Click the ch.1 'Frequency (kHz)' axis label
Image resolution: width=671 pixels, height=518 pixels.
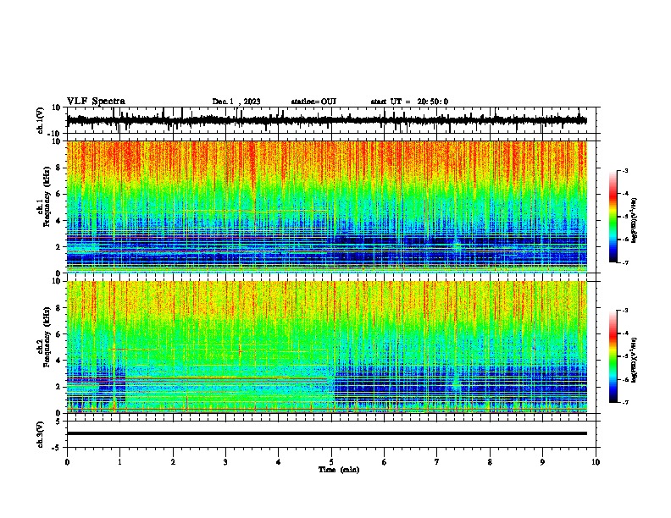pos(47,196)
